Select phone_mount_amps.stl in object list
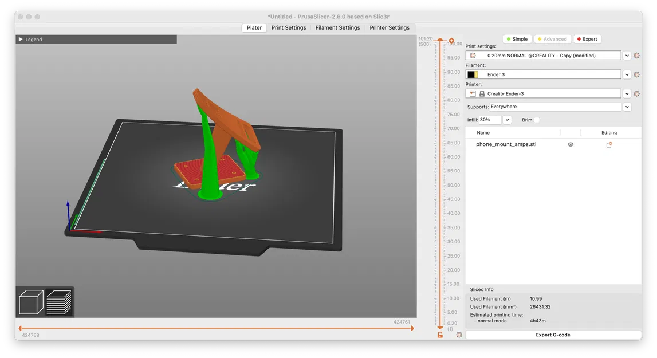Viewport: 657px width, 358px height. point(506,144)
